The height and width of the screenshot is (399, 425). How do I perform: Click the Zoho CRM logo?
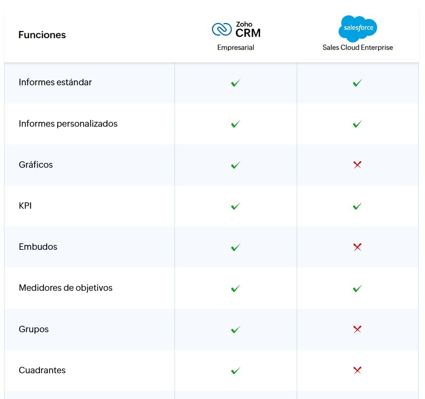(236, 29)
